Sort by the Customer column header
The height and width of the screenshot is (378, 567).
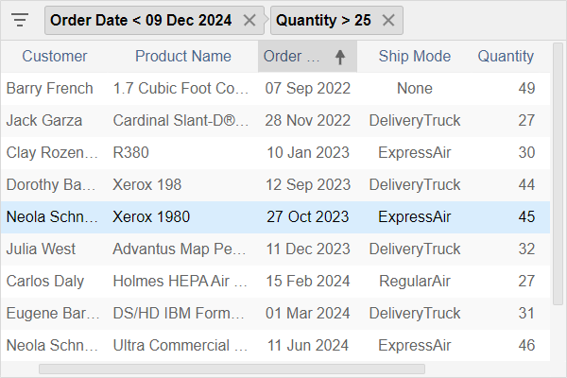tap(55, 57)
